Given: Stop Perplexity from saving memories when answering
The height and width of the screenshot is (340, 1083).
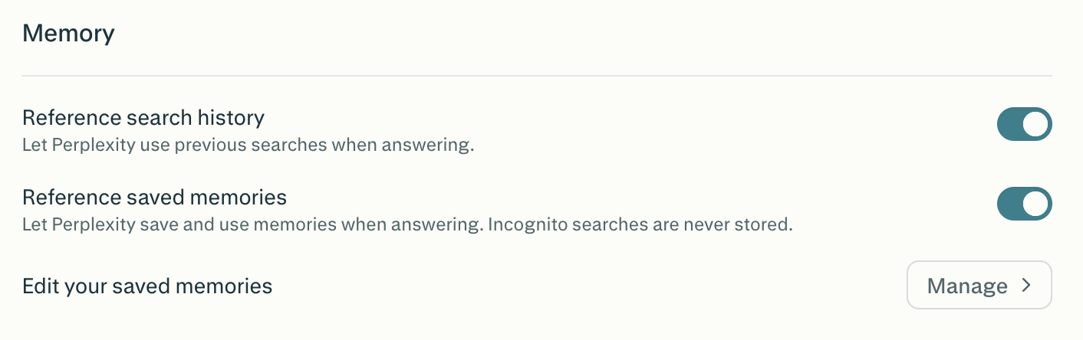Looking at the screenshot, I should (1024, 204).
